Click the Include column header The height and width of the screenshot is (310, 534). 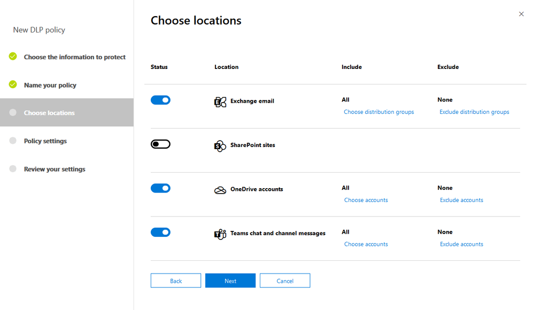pyautogui.click(x=352, y=67)
